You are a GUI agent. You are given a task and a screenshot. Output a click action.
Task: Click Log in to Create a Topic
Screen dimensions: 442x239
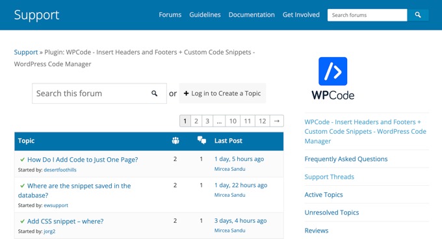pos(222,93)
